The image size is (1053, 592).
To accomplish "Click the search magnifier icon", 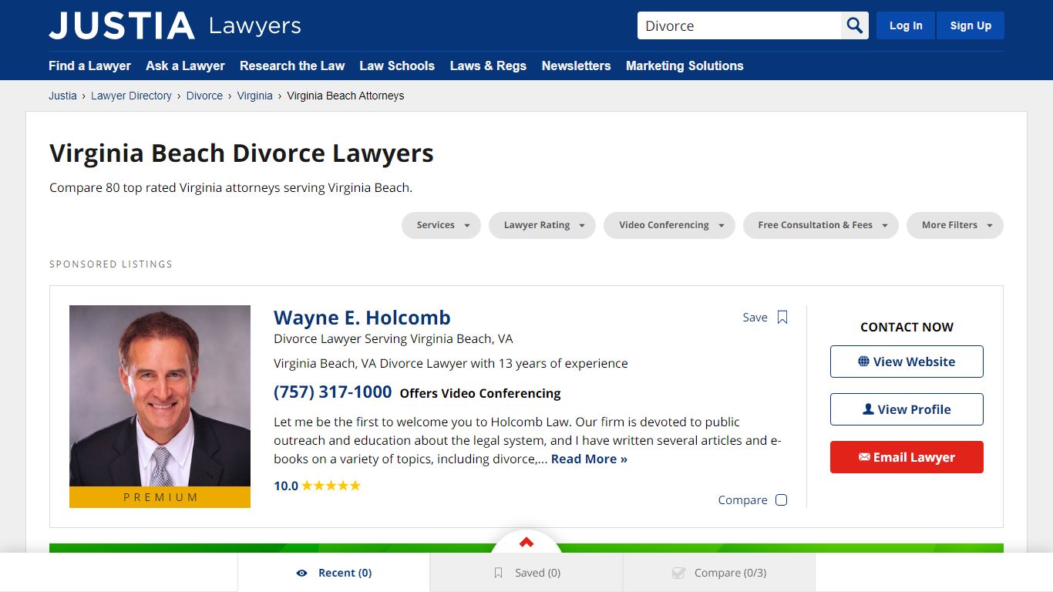I will pos(855,25).
